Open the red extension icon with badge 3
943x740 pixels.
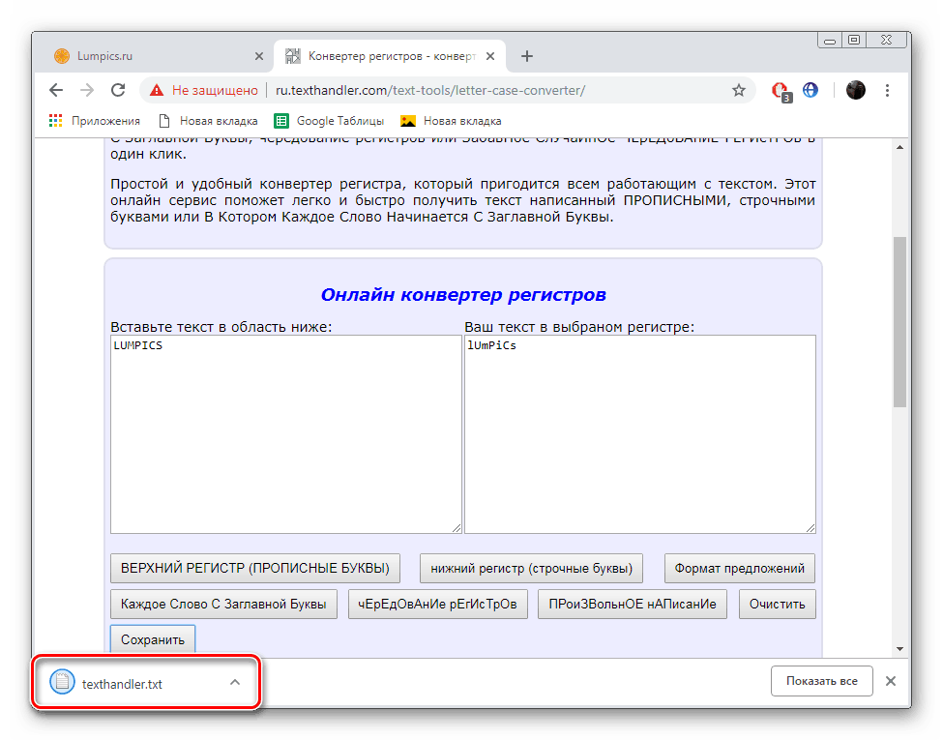tap(781, 91)
